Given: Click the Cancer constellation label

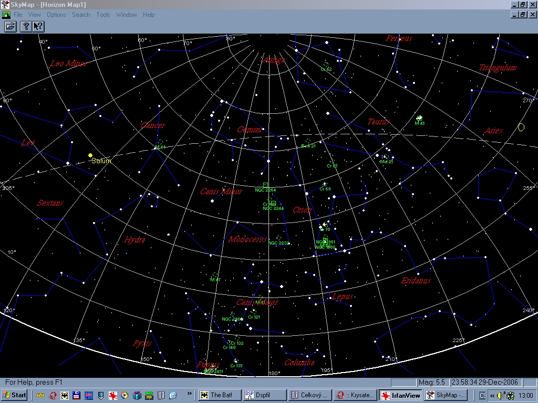Looking at the screenshot, I should [x=153, y=125].
